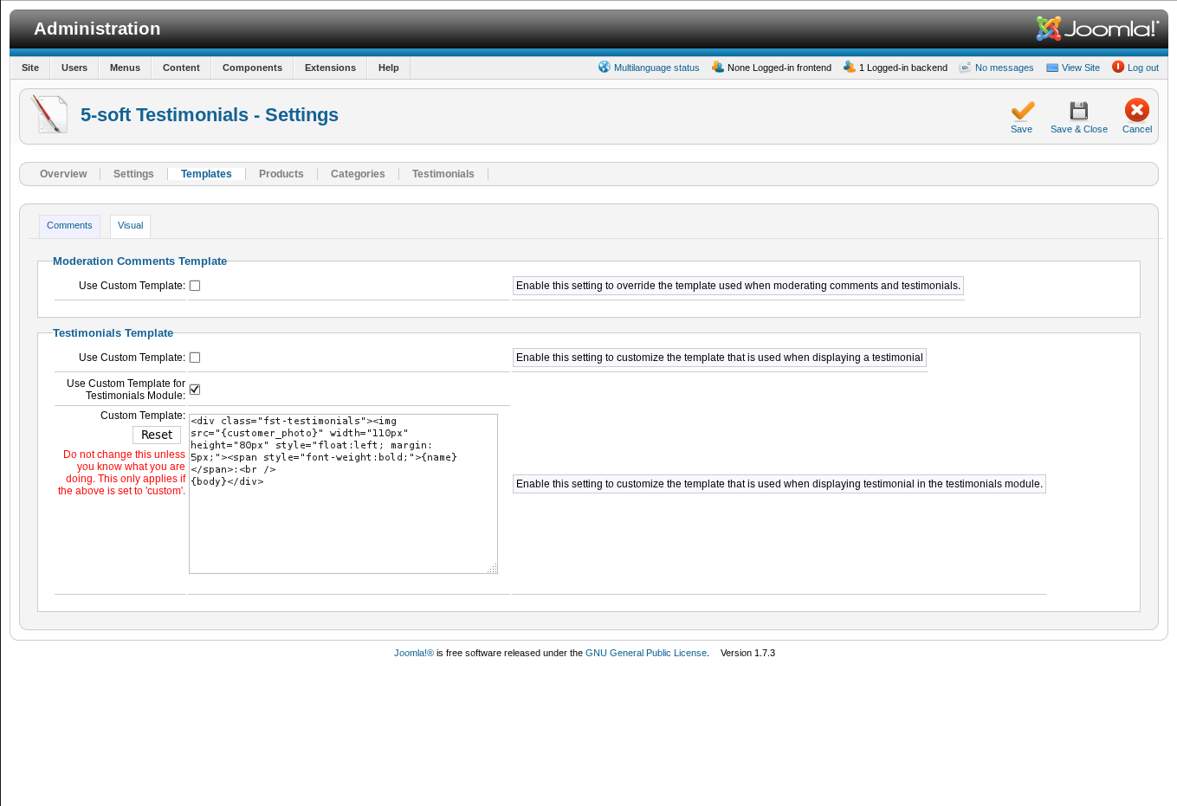The width and height of the screenshot is (1177, 806).
Task: Click the Version 1.7.3 footer text
Action: 747,653
